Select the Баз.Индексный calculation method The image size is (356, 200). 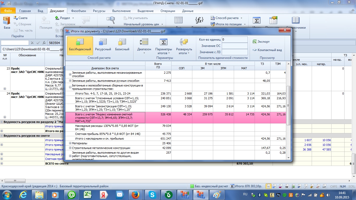(80, 45)
